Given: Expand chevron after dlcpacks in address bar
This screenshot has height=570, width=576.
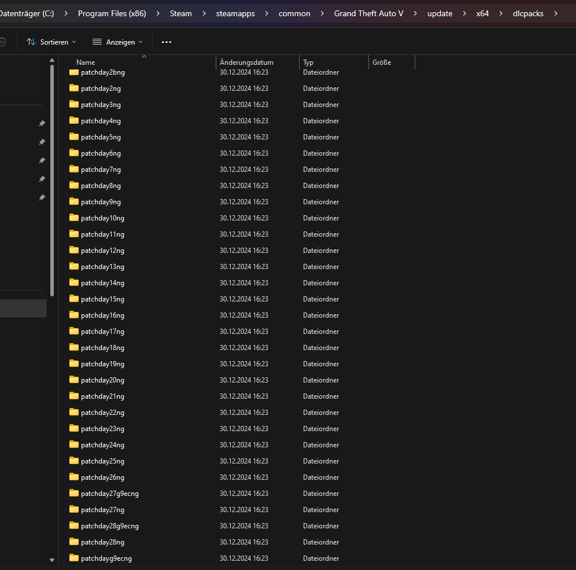Looking at the screenshot, I should click(x=556, y=13).
